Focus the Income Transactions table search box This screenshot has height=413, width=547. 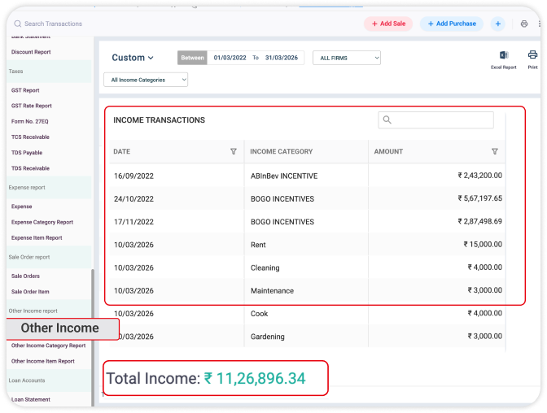coord(435,120)
